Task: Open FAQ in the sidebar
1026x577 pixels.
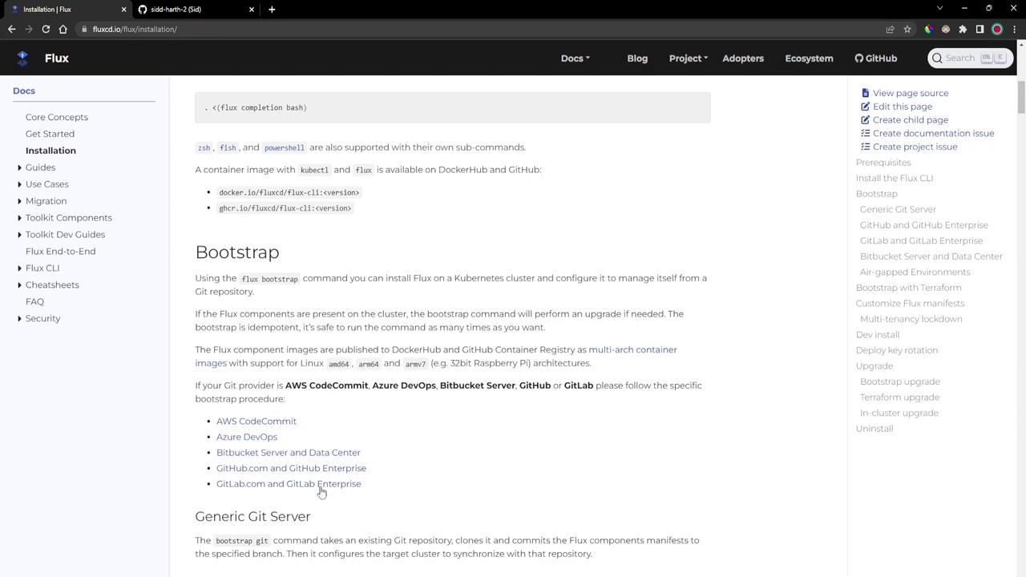Action: (x=34, y=302)
